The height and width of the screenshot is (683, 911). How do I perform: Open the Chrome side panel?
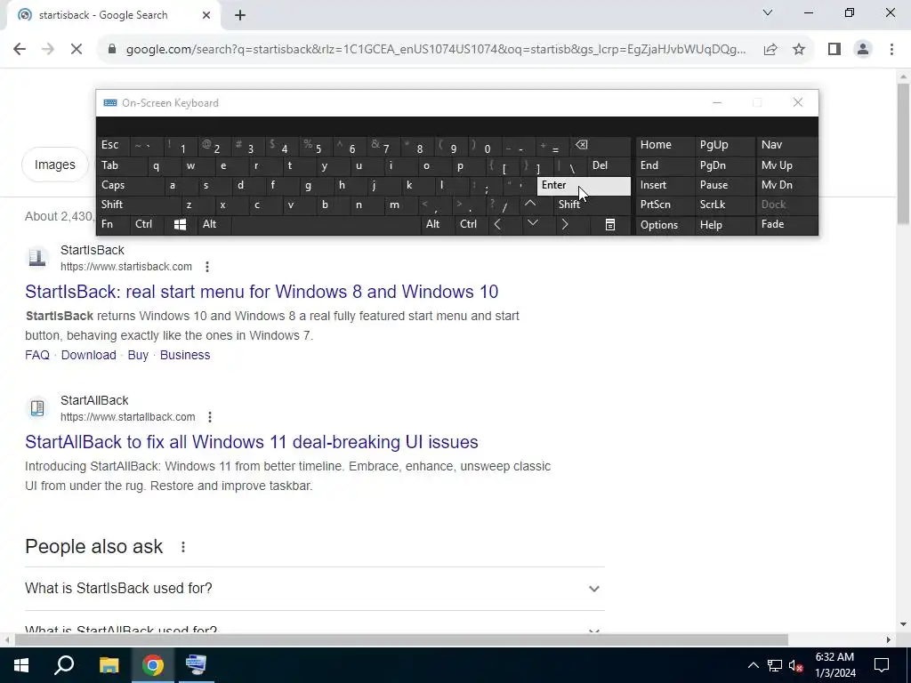(834, 50)
